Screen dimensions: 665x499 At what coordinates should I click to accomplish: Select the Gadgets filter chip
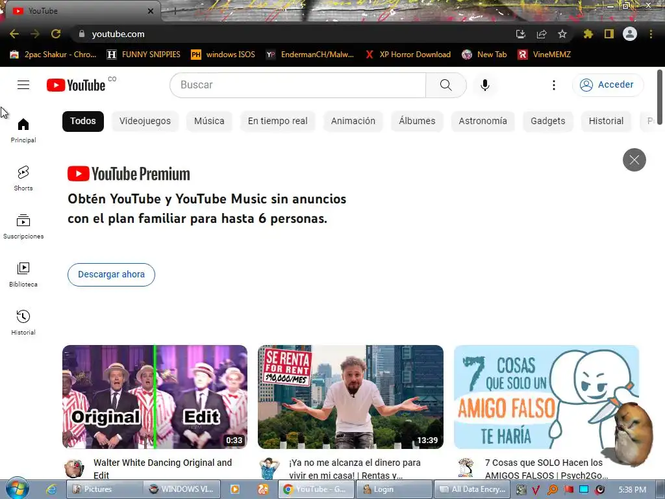[548, 121]
